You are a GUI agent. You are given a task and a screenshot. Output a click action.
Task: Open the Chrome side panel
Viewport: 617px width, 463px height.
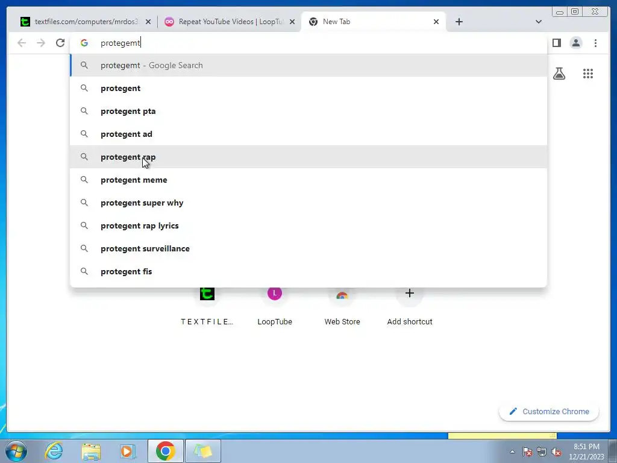coord(556,43)
